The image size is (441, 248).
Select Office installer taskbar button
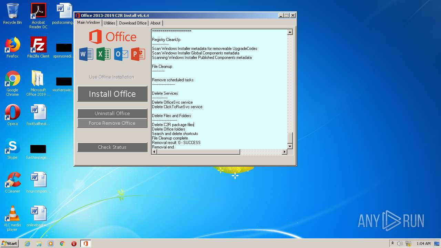(x=85, y=244)
